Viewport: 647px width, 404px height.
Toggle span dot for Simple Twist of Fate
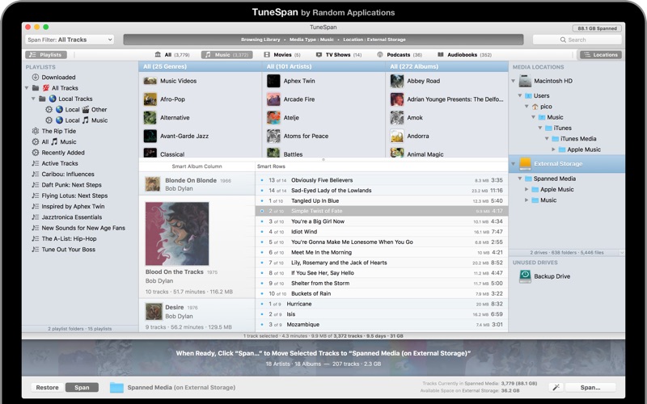[262, 211]
